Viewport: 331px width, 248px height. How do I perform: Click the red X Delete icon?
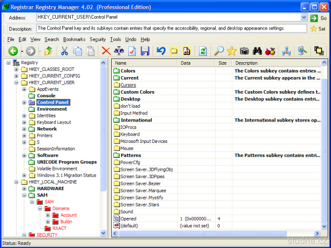click(x=106, y=51)
